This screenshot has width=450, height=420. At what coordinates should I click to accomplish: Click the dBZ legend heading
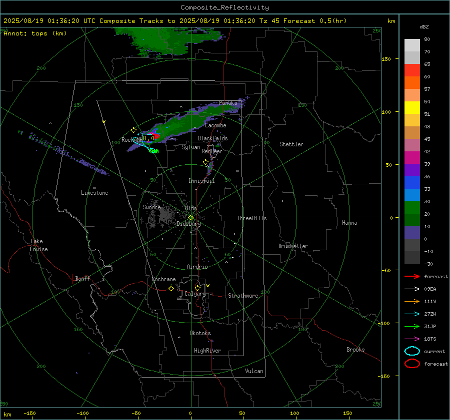tap(424, 26)
